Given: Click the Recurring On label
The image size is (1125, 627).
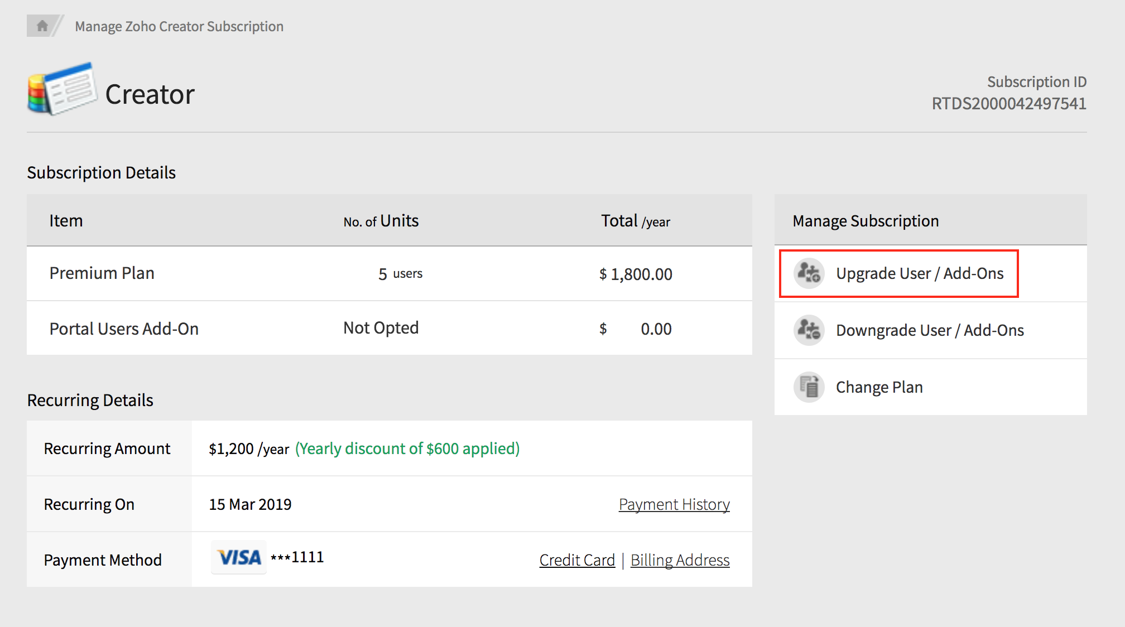Looking at the screenshot, I should pos(89,504).
